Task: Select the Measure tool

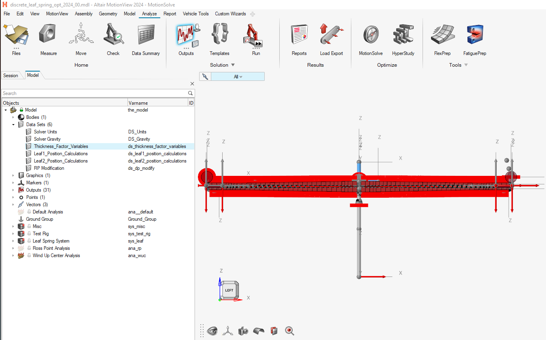Action: (49, 39)
